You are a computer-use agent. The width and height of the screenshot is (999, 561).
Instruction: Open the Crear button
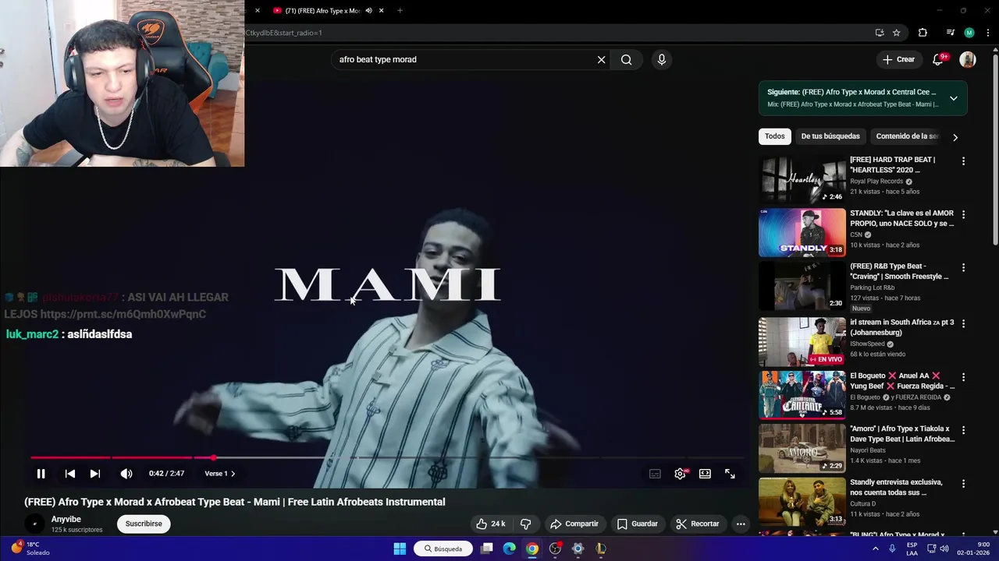(898, 59)
